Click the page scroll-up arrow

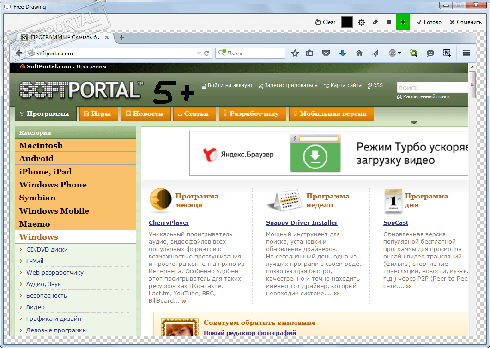(472, 67)
